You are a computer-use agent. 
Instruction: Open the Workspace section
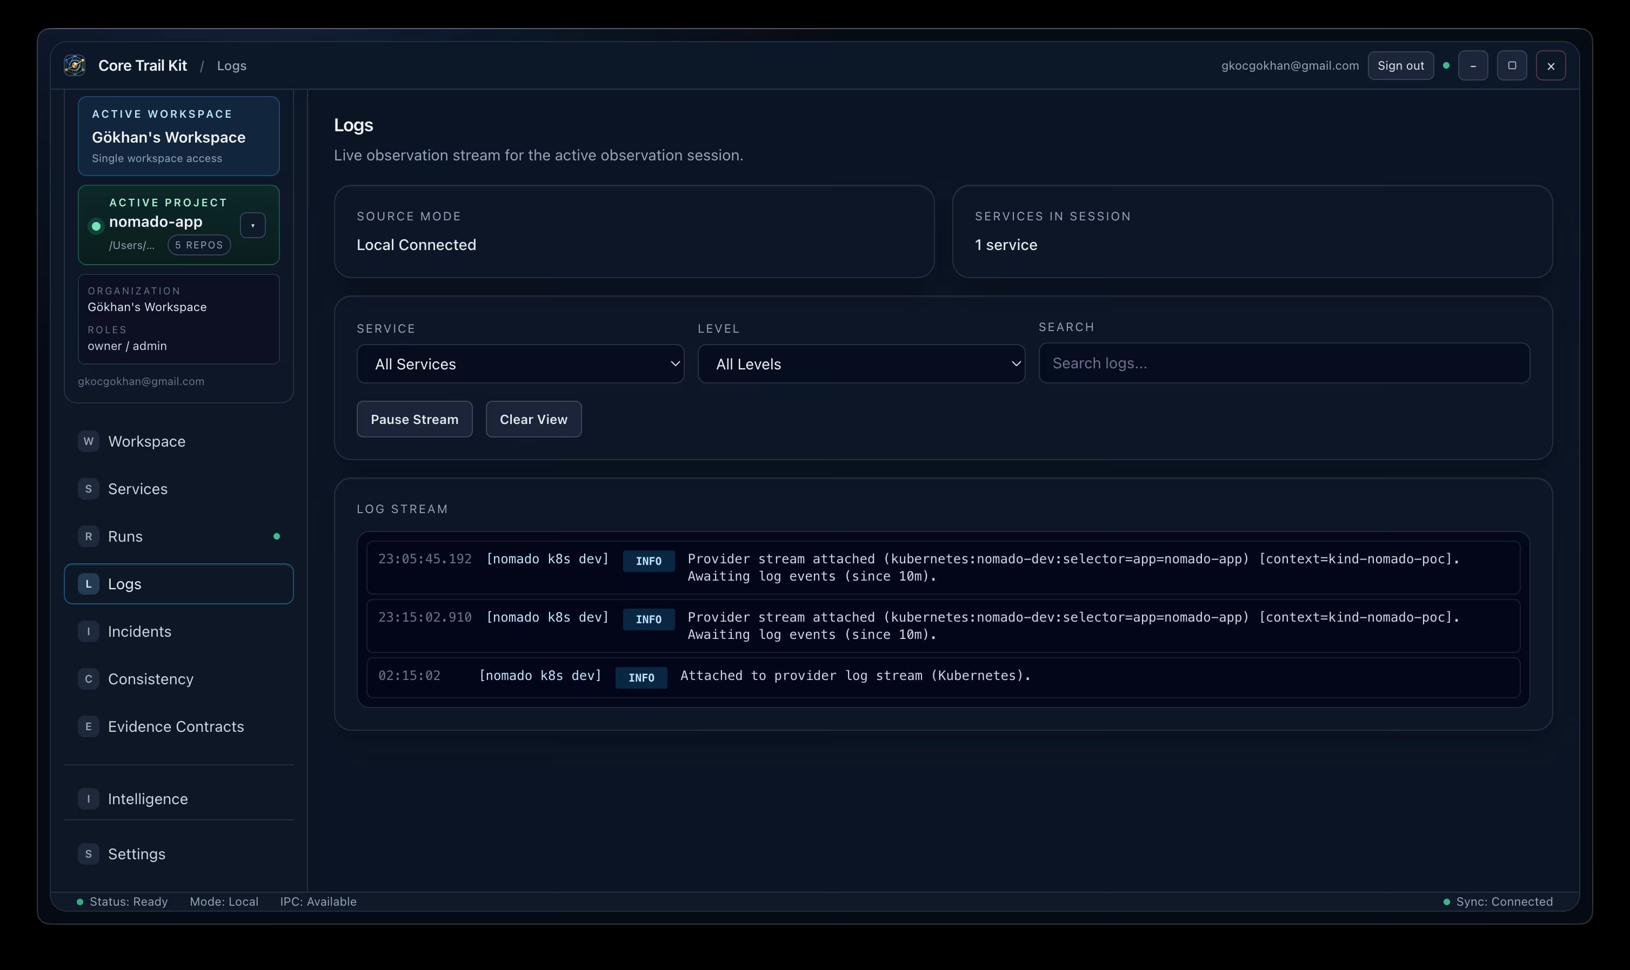(x=178, y=441)
